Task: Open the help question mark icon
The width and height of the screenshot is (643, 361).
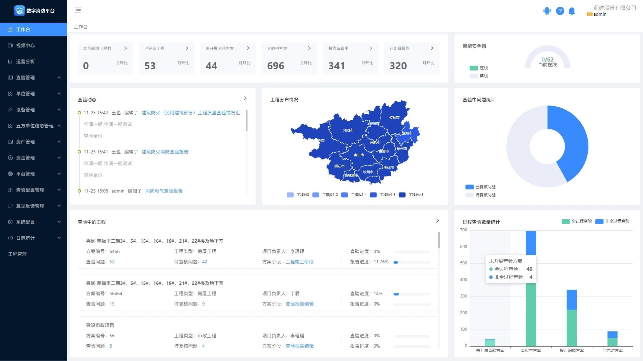Action: [x=560, y=11]
